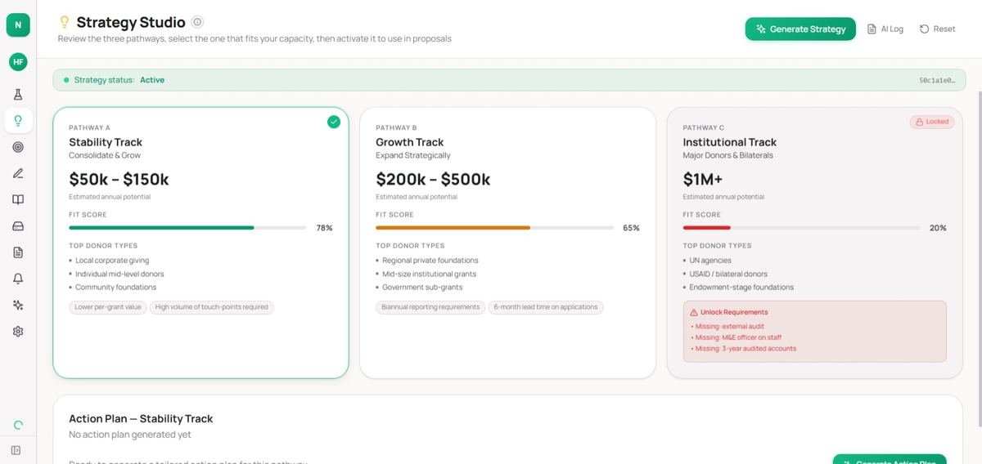Click 'Government sub-grants' item
This screenshot has height=464, width=982.
(x=422, y=287)
